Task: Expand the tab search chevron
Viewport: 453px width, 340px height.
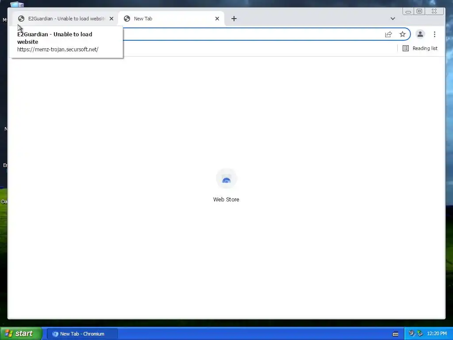Action: [393, 19]
